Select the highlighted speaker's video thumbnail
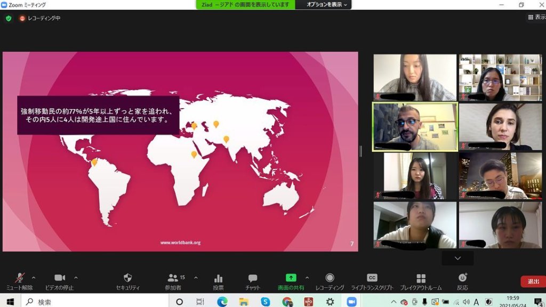The image size is (546, 307). (x=415, y=127)
